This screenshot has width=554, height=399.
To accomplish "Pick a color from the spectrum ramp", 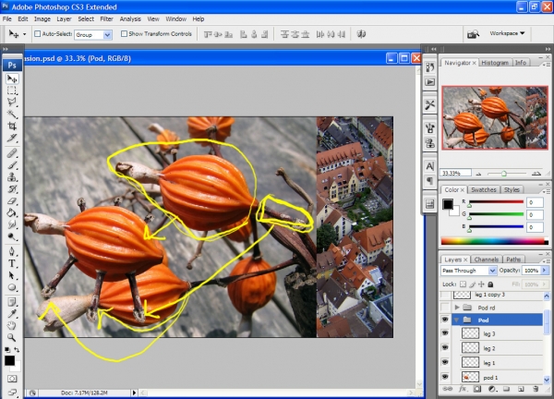I will point(494,241).
